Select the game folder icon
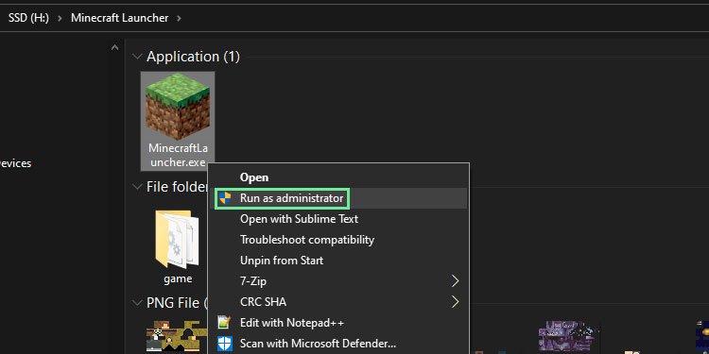 coord(178,240)
